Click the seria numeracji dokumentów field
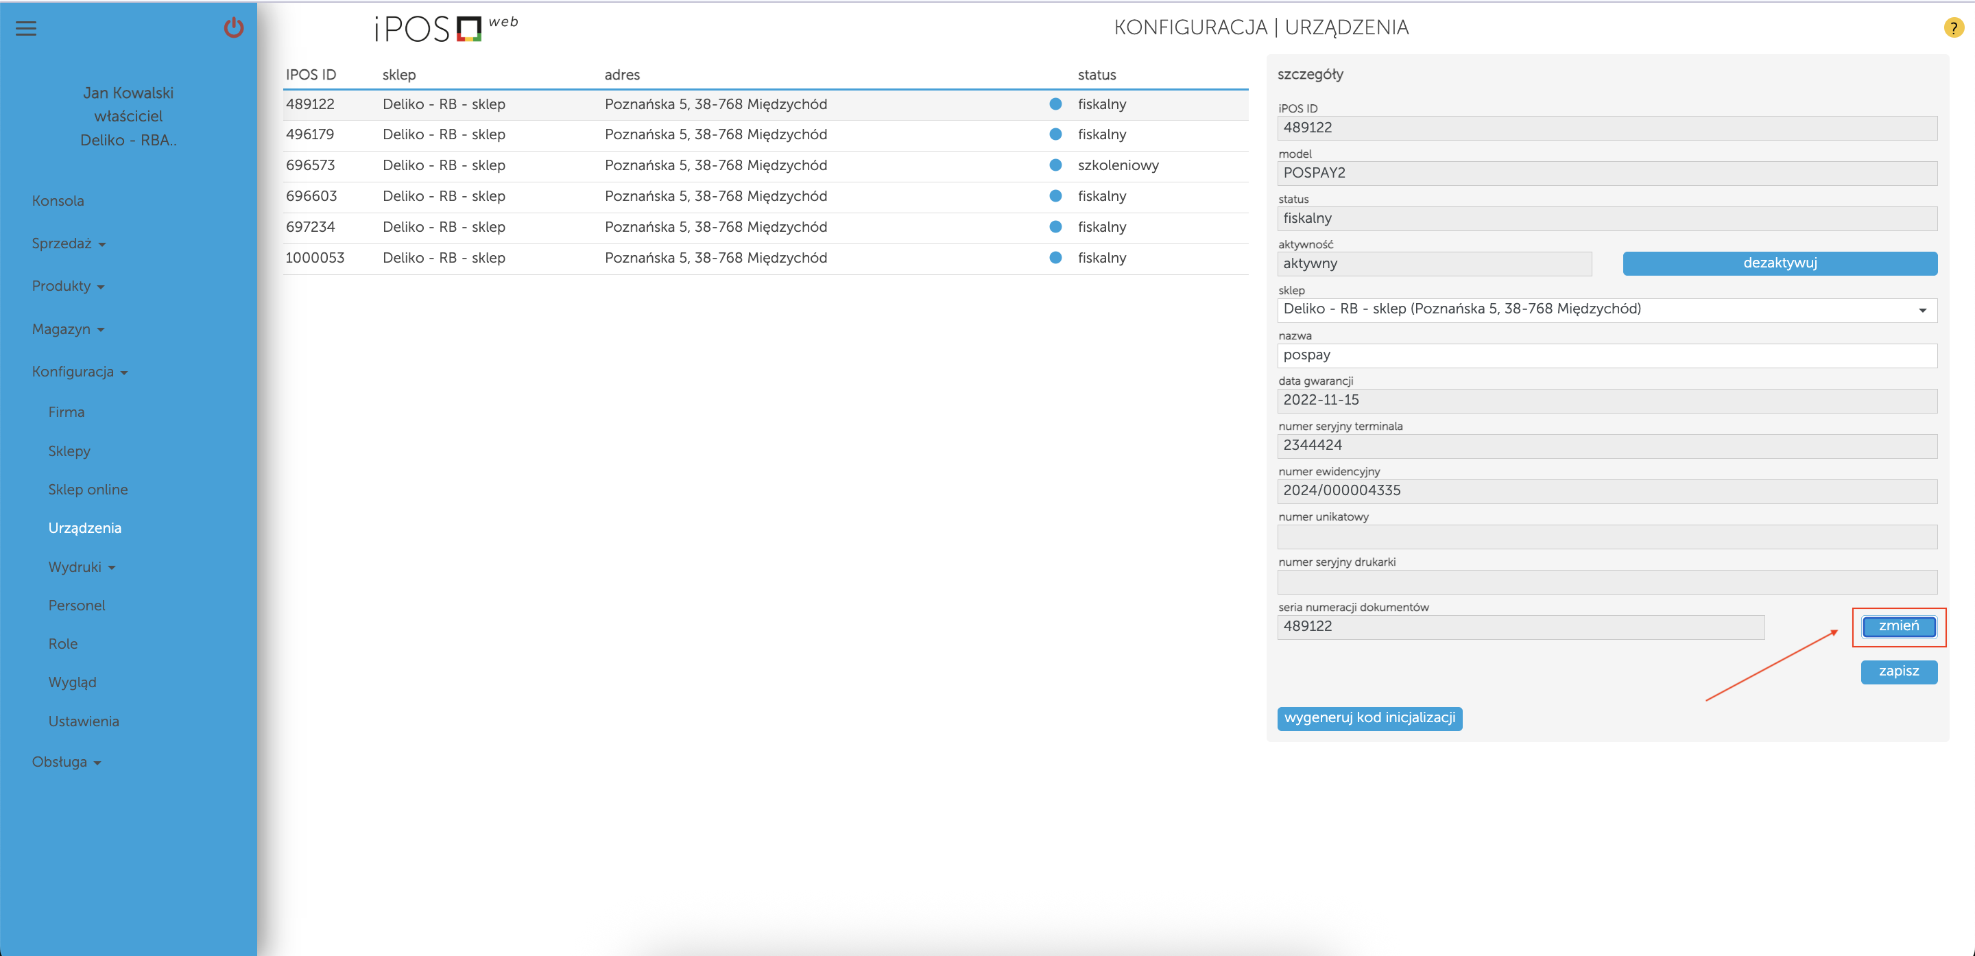This screenshot has height=956, width=1975. click(1520, 626)
